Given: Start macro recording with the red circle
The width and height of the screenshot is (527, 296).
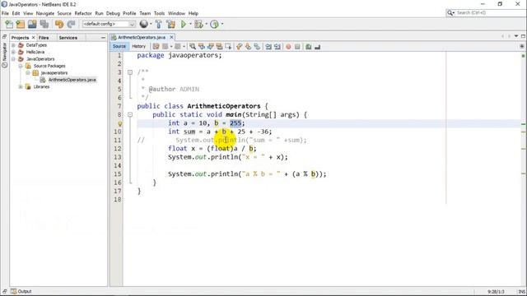Looking at the screenshot, I should tap(288, 47).
